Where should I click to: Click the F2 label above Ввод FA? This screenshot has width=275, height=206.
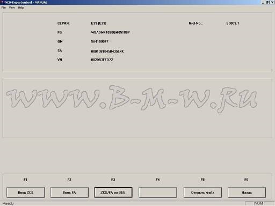pyautogui.click(x=69, y=179)
